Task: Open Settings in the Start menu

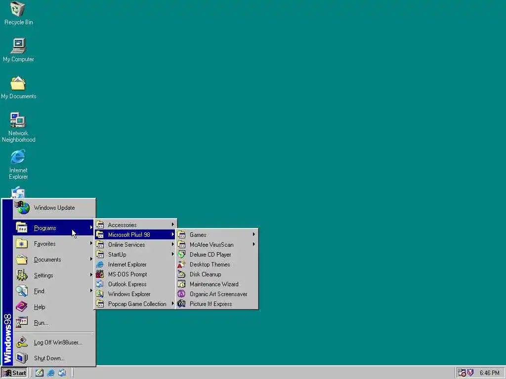Action: pyautogui.click(x=53, y=275)
